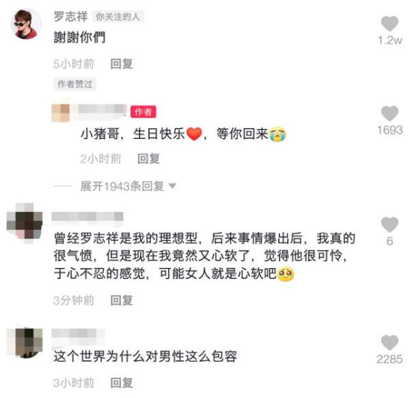Tap the heart on the 曾经罗志祥是我的理想型 comment

(389, 224)
